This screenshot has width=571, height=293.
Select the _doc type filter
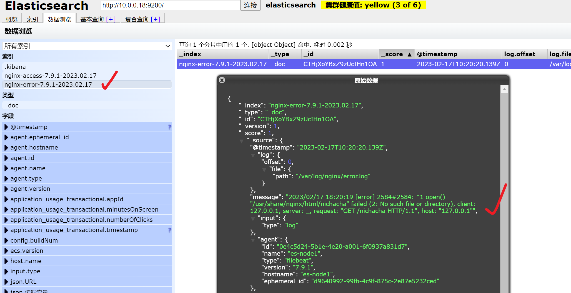[12, 105]
